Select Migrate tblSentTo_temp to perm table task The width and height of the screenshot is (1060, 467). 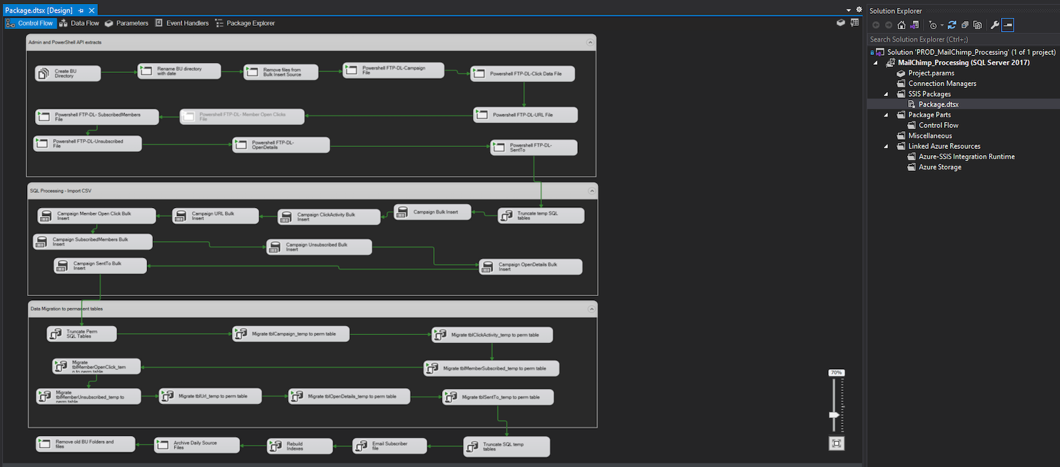click(498, 397)
